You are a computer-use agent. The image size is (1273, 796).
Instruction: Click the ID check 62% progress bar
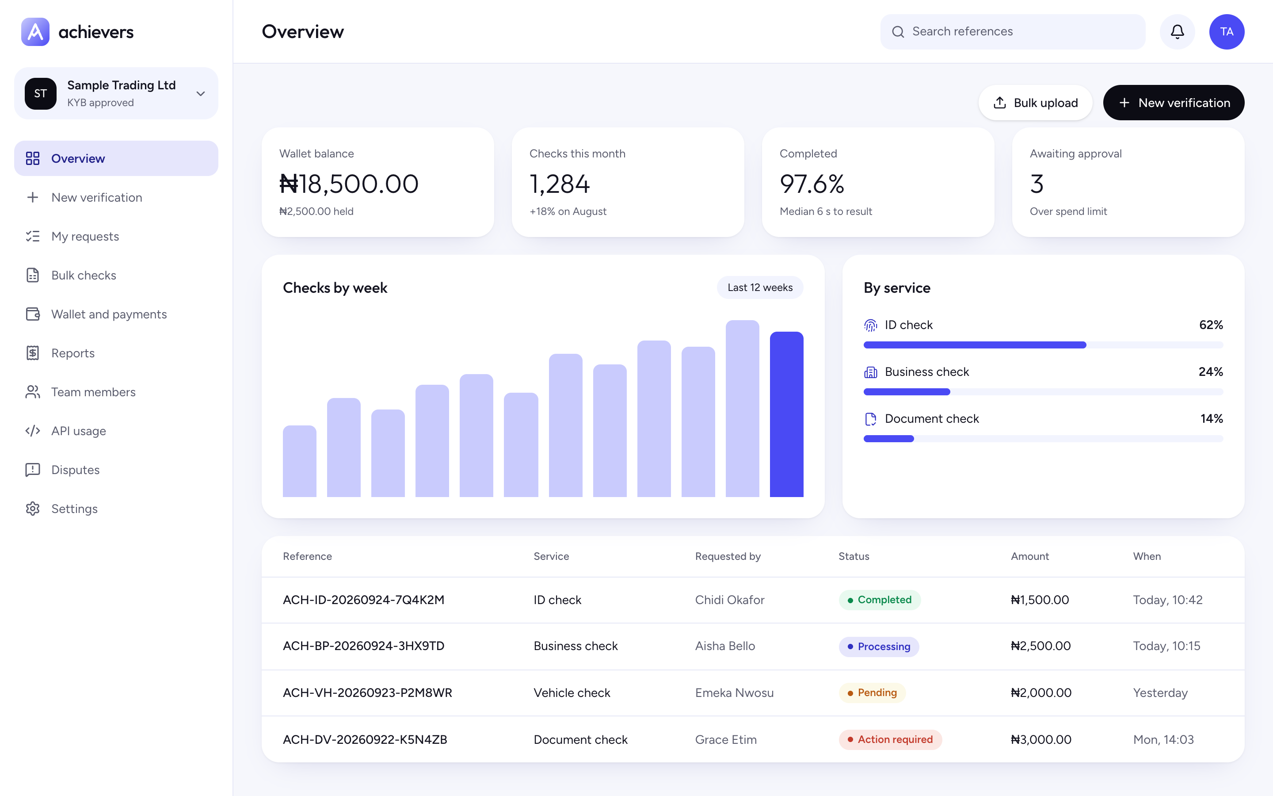click(x=1043, y=345)
